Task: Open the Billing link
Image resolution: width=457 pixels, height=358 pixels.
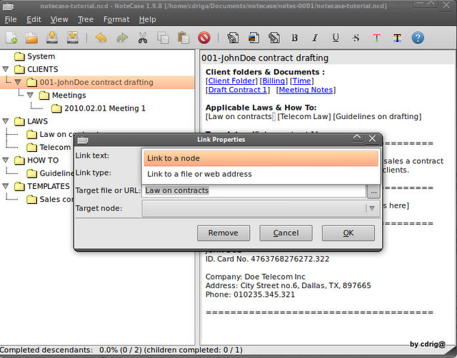Action: coord(273,81)
